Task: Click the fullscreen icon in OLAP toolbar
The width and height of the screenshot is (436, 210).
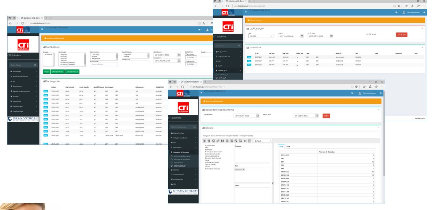Action: point(245,141)
